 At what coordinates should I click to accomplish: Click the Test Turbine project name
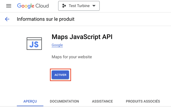coord(79,6)
